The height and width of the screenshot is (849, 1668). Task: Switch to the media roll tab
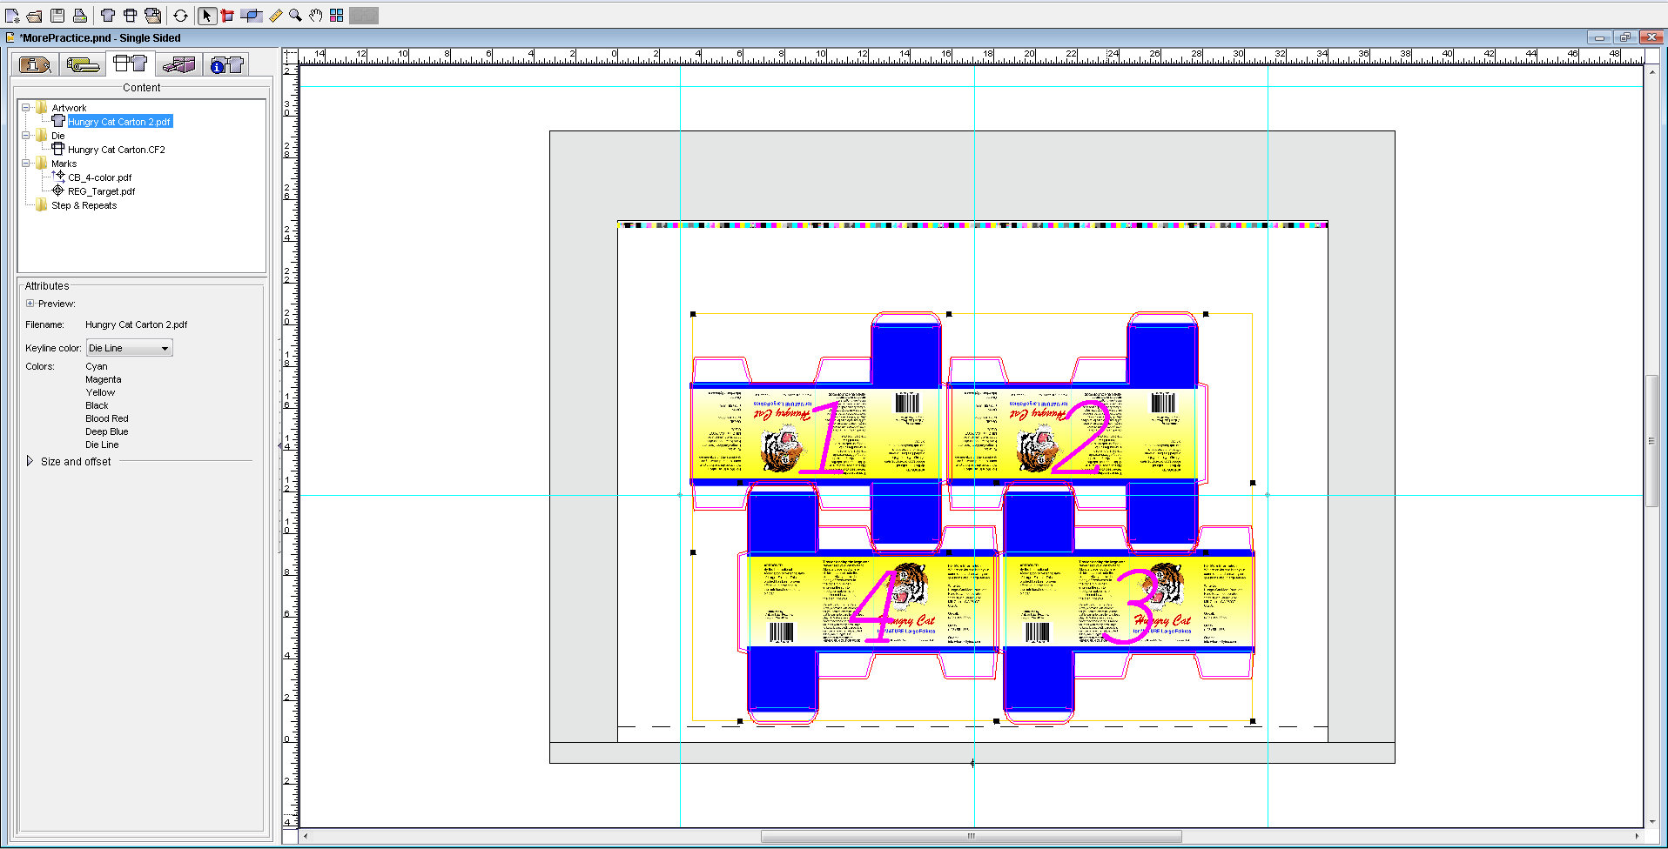pos(83,64)
